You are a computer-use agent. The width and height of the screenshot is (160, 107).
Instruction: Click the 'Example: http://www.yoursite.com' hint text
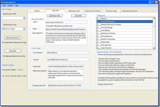[x=59, y=26]
